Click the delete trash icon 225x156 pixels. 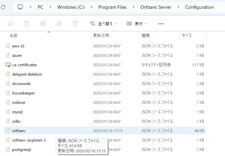click(75, 23)
